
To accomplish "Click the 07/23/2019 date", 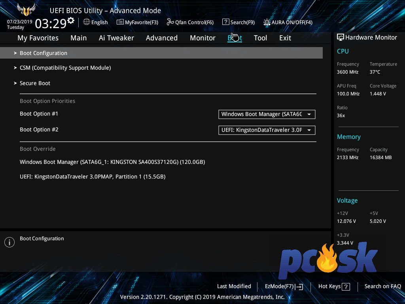I will coord(20,22).
